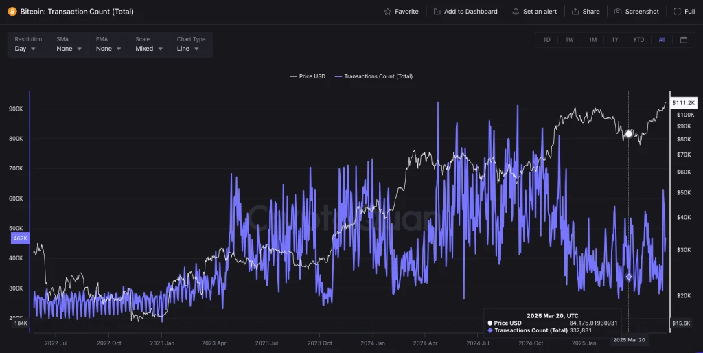Select the 1M time range tab
This screenshot has width=703, height=353.
click(x=592, y=40)
